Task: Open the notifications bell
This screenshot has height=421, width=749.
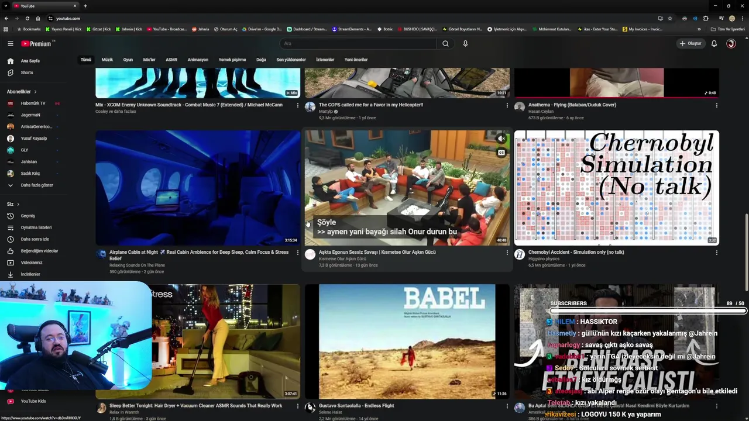Action: click(714, 43)
